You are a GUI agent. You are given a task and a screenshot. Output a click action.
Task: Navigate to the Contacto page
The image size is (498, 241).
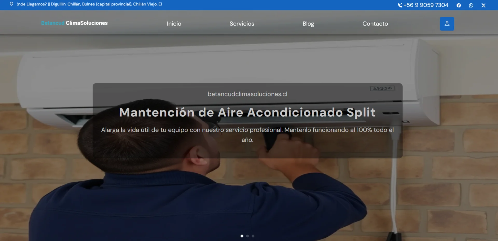click(x=375, y=24)
